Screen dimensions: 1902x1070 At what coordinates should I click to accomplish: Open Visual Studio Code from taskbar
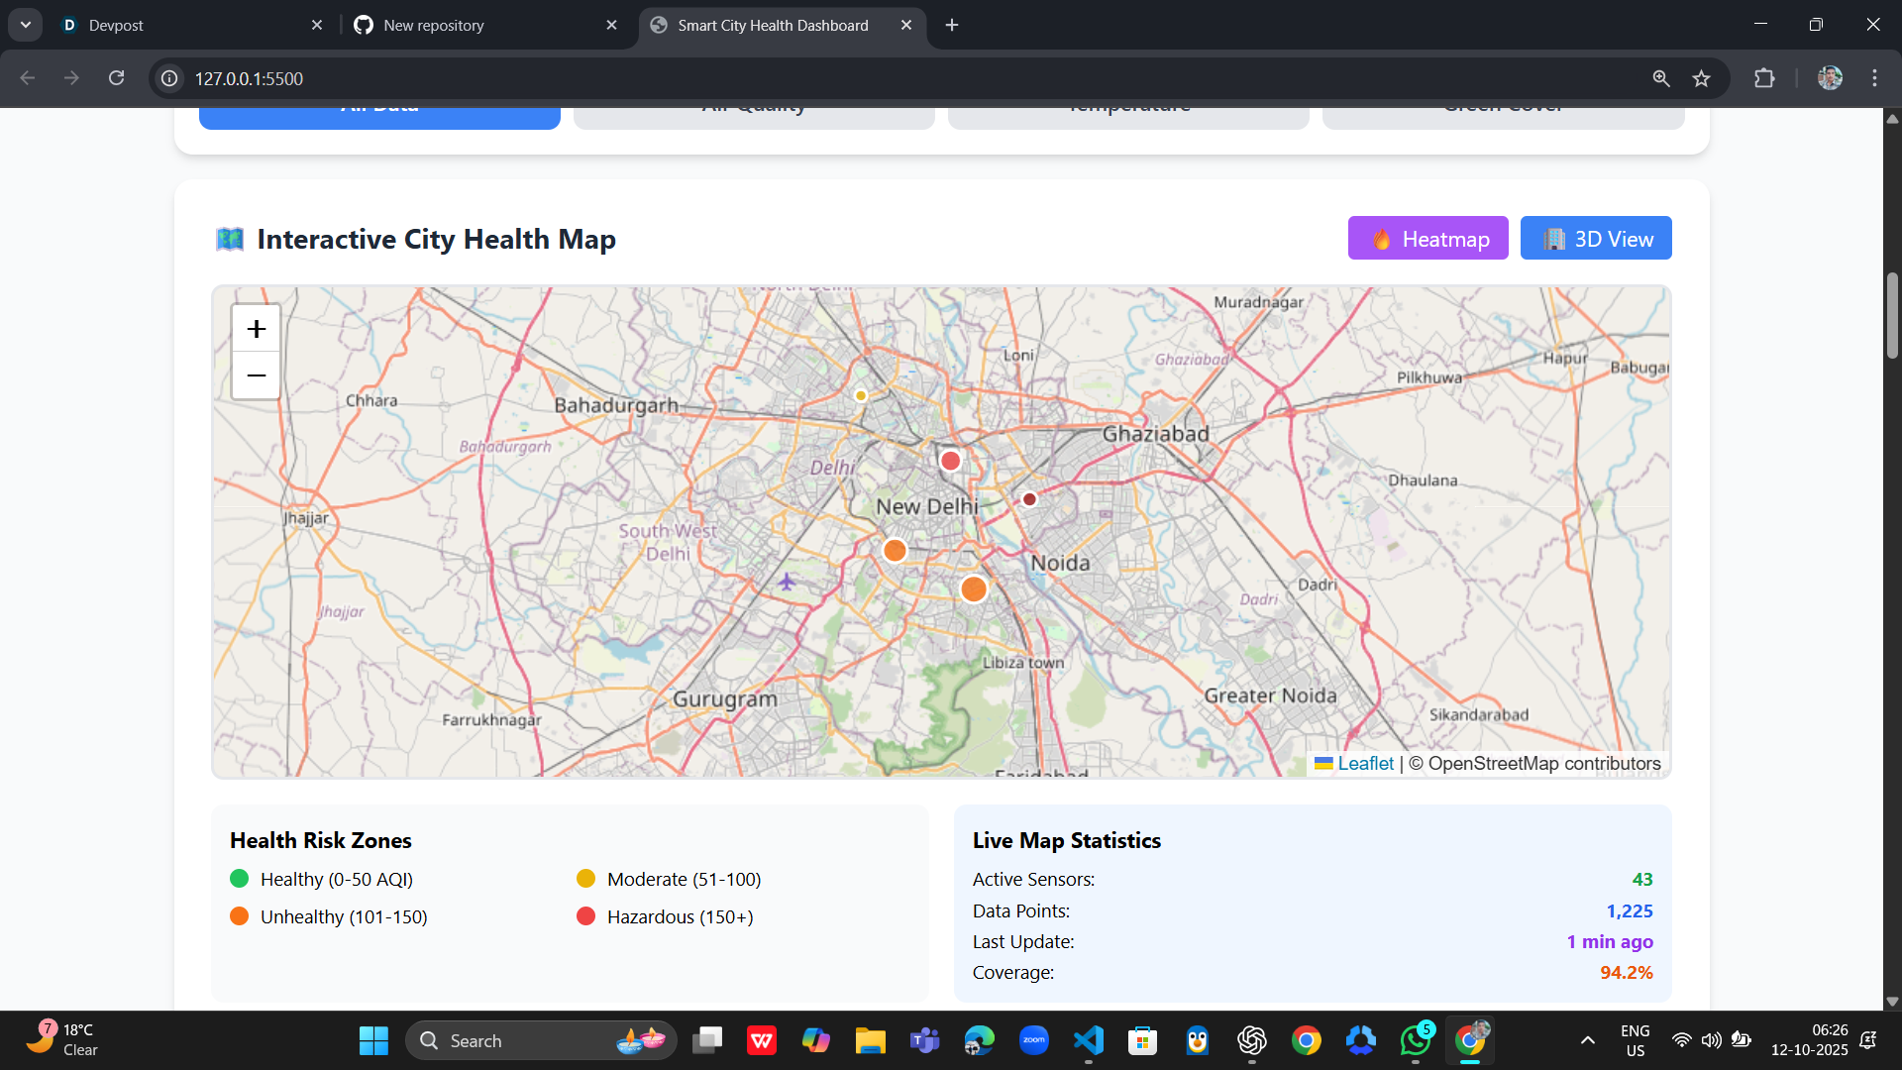point(1088,1040)
